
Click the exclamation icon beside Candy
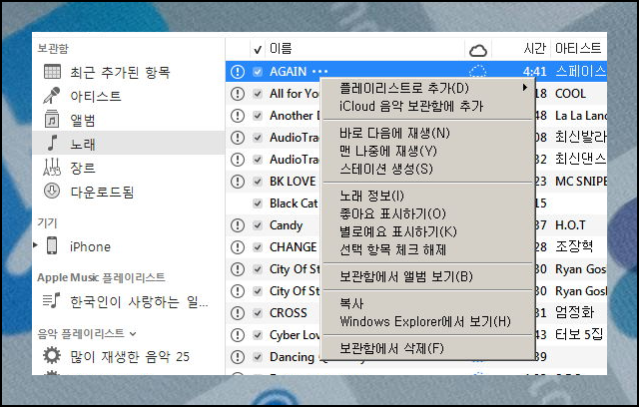(238, 225)
